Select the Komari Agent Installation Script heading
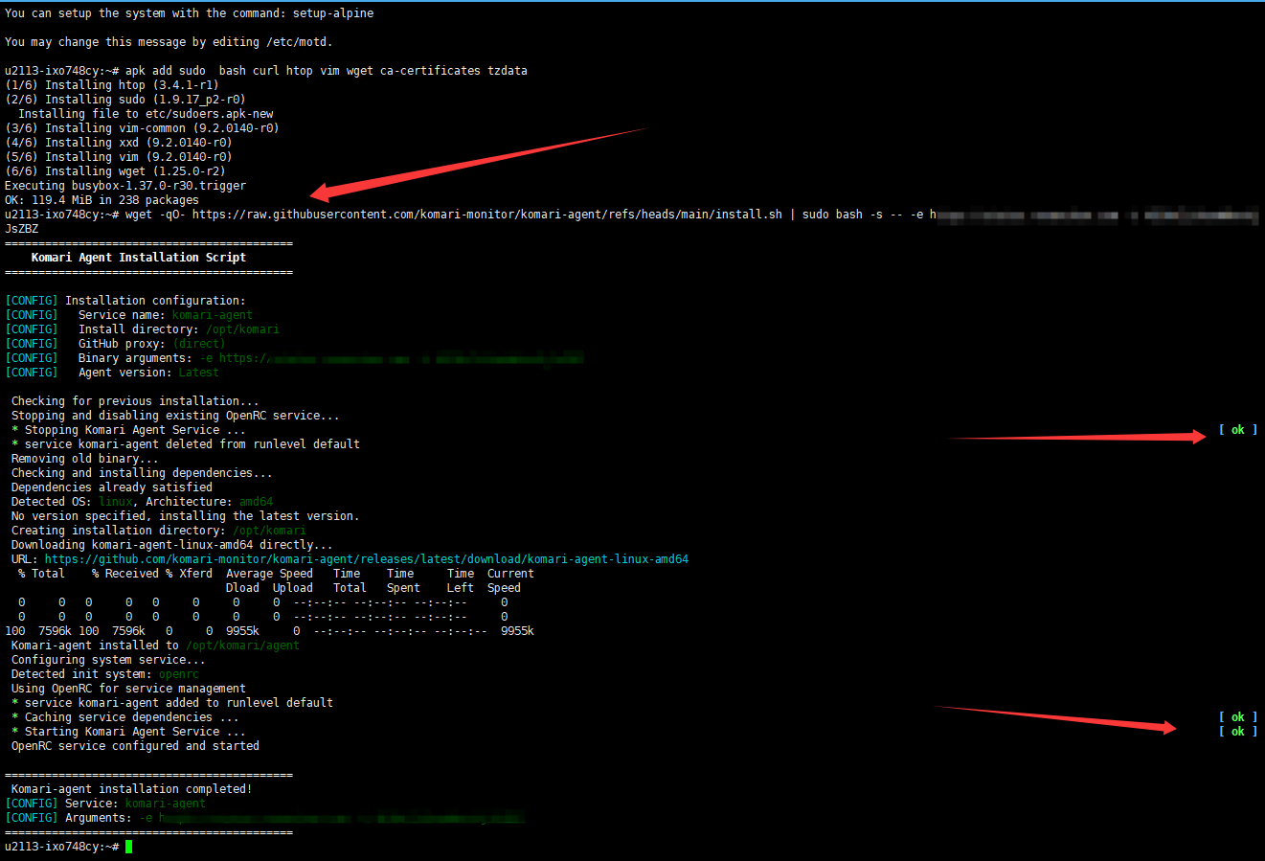The image size is (1265, 861). (x=138, y=258)
